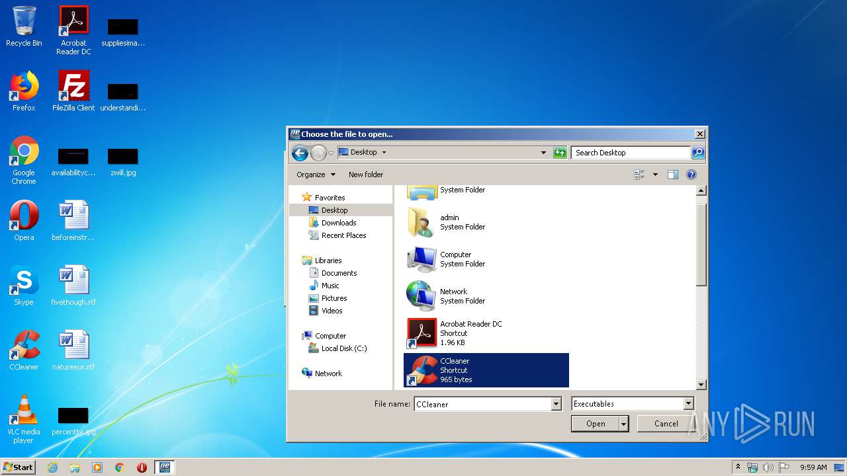Select Acrobat Reader DC shortcut in list

tap(486, 333)
